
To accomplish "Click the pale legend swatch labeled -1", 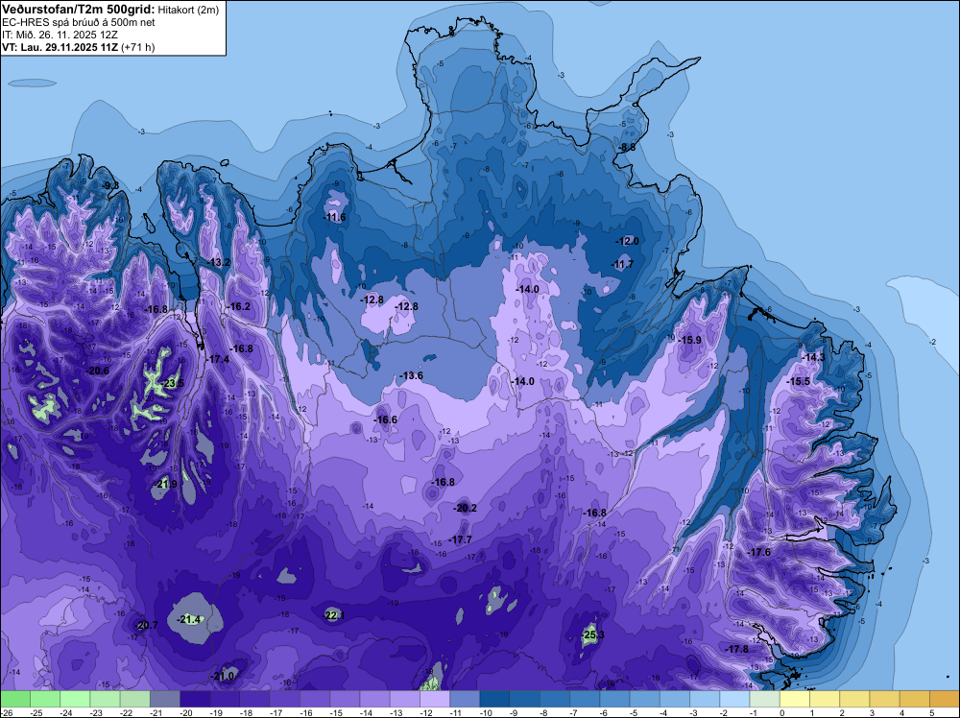I will click(765, 699).
